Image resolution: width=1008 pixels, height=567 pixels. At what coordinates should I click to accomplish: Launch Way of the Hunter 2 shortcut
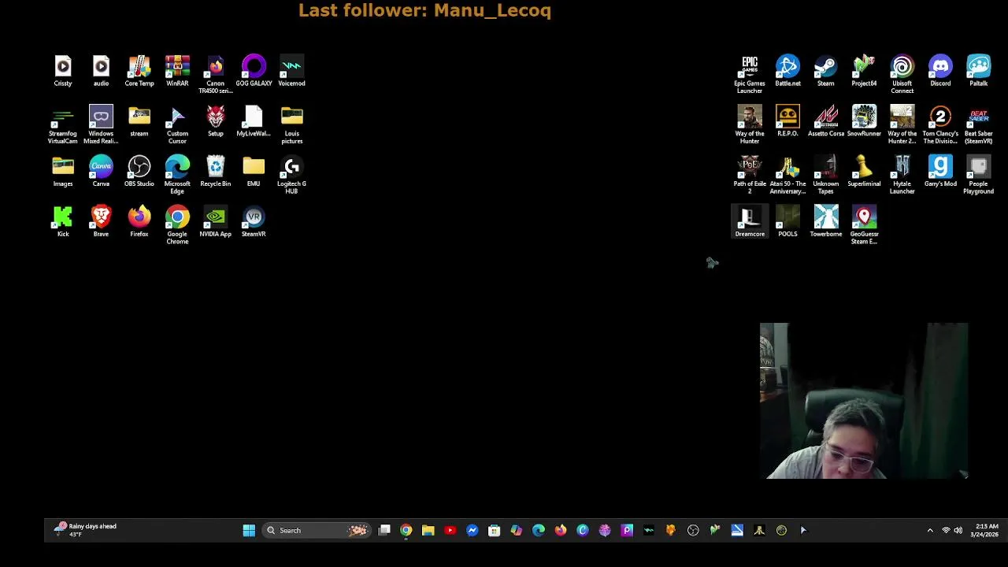(x=902, y=124)
